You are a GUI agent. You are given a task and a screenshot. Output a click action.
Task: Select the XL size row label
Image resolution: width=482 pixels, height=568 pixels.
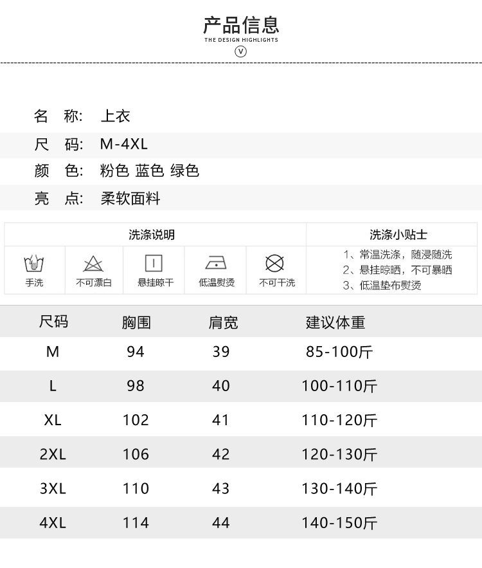point(53,420)
